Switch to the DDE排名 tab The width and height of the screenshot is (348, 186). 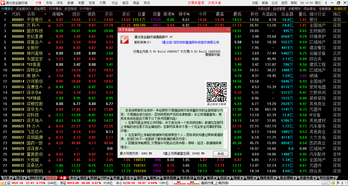[x=55, y=8]
